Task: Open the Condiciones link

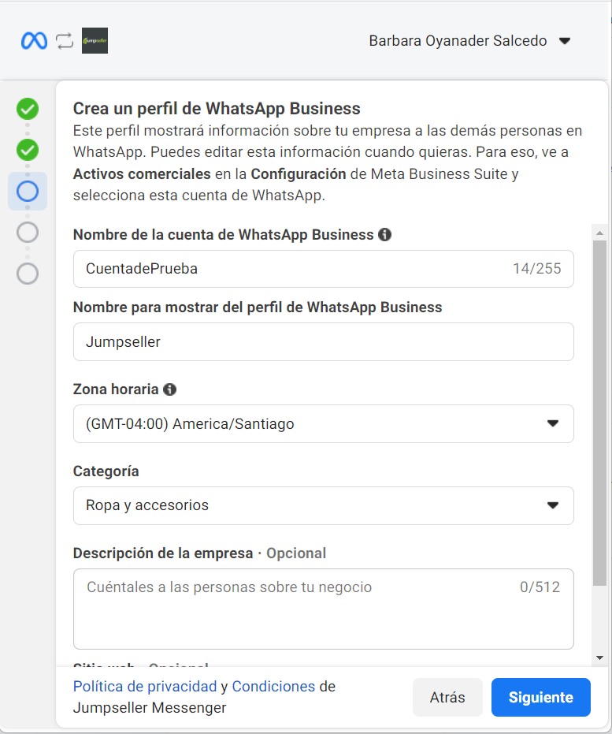Action: 273,687
